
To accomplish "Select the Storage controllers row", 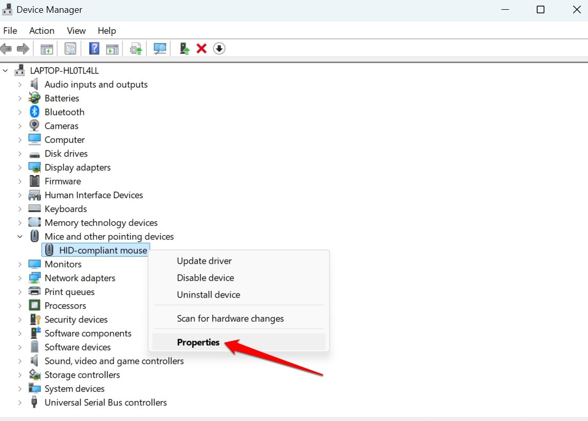I will [x=82, y=375].
